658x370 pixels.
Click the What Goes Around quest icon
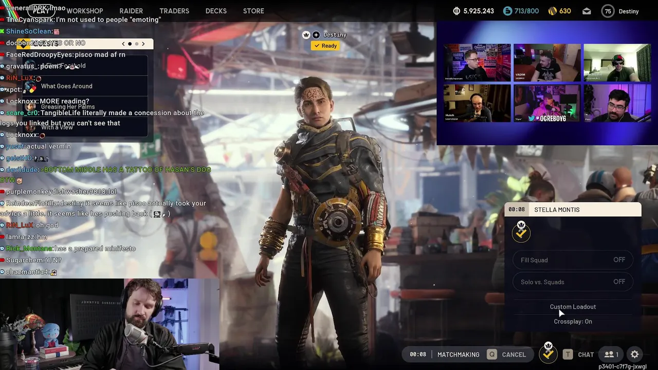click(30, 86)
